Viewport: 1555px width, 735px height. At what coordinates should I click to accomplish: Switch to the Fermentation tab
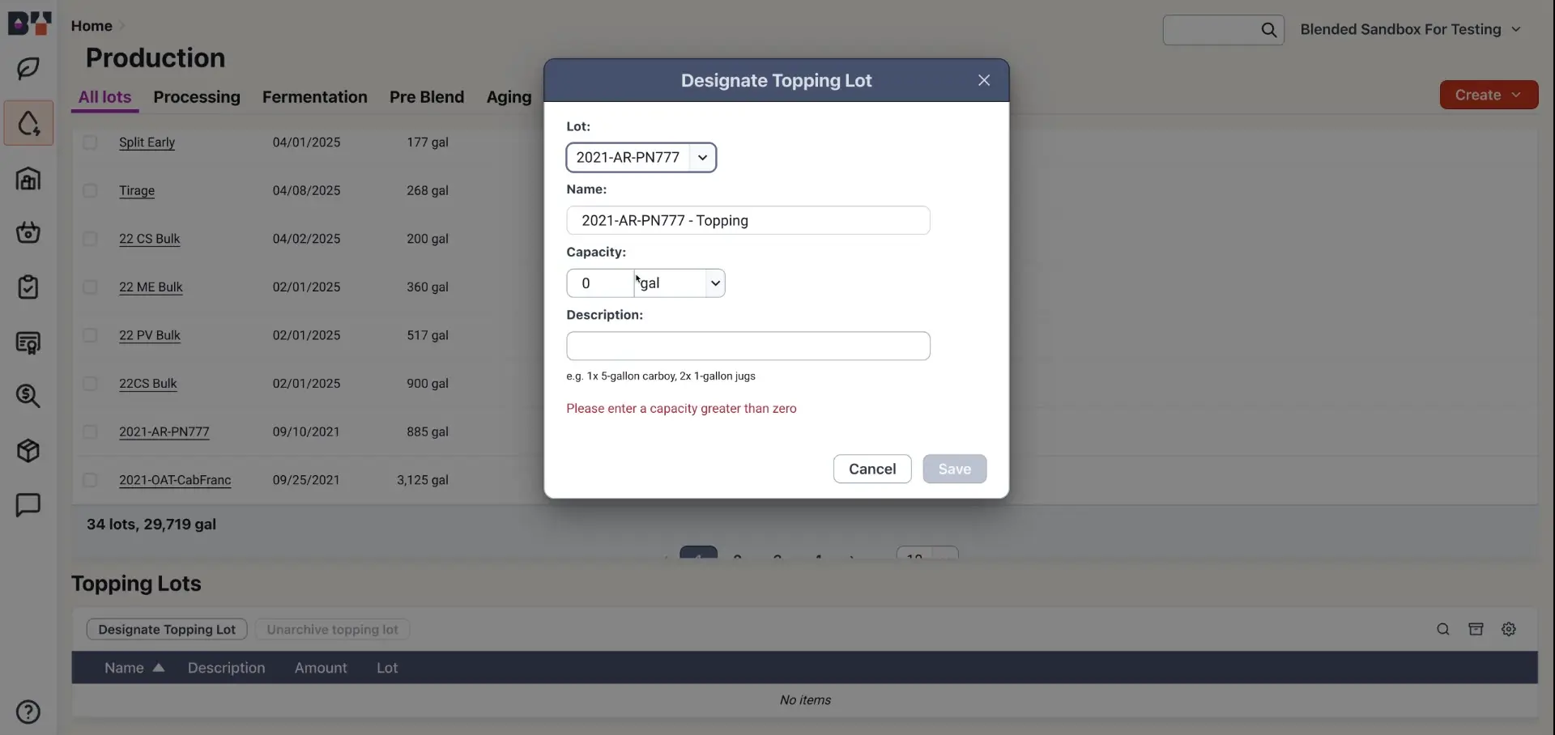tap(314, 97)
